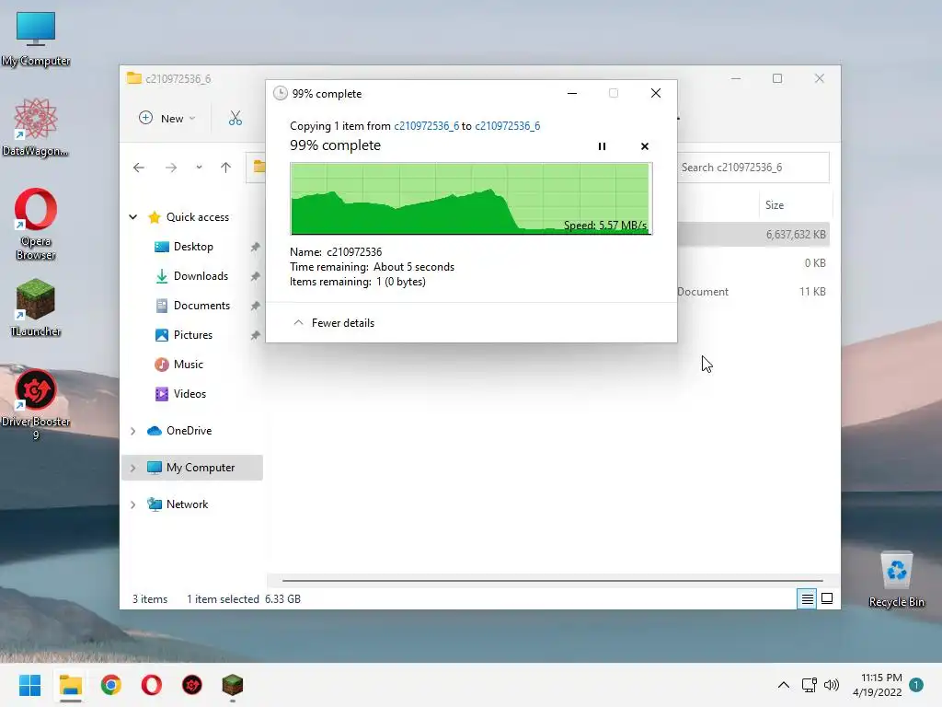
Task: Open the clock showing 11:15 PM
Action: (x=878, y=685)
